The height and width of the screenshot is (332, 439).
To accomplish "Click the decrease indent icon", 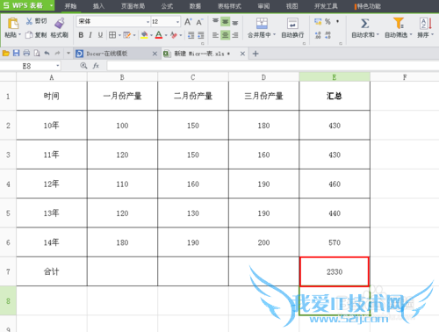I will point(191,35).
